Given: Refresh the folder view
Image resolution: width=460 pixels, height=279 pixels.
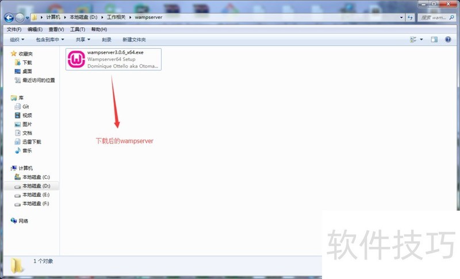Looking at the screenshot, I should [410, 18].
